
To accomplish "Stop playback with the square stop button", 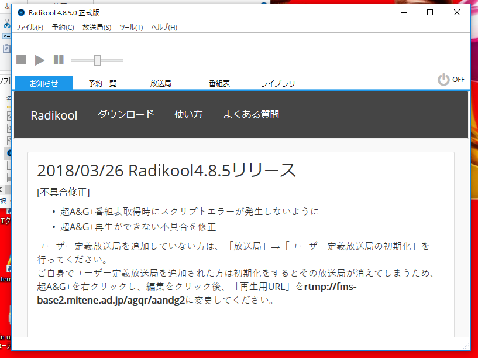I will (21, 60).
